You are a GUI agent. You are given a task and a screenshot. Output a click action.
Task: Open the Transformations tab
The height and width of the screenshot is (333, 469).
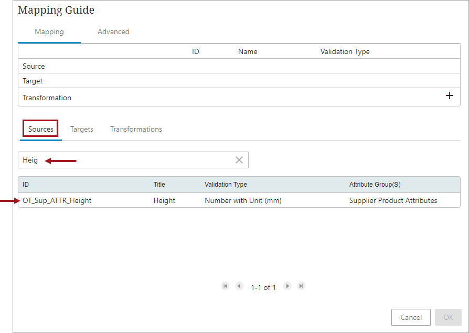tap(136, 130)
